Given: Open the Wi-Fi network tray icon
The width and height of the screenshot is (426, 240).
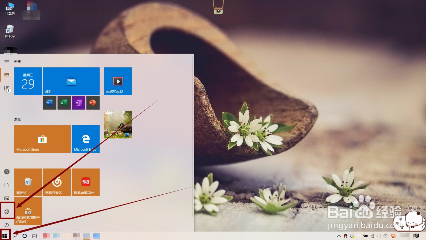Looking at the screenshot, I should tap(372, 236).
